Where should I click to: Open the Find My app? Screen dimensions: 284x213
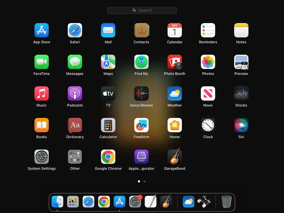tap(141, 62)
